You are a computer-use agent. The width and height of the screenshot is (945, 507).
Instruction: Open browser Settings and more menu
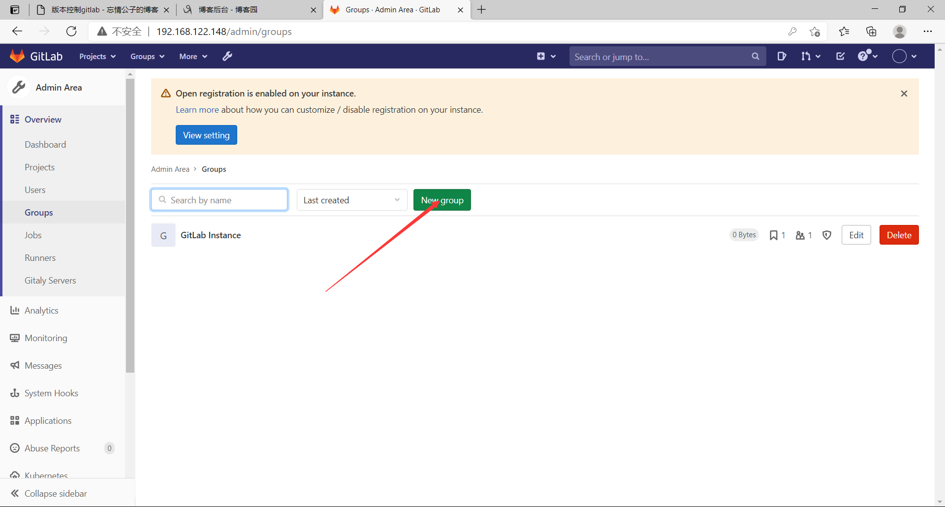928,32
